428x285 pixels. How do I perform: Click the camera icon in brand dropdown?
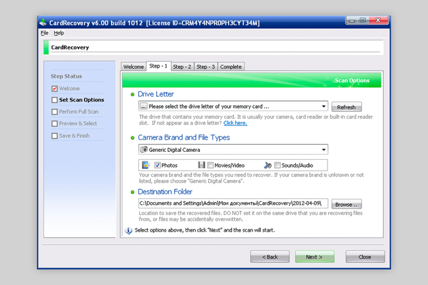144,150
